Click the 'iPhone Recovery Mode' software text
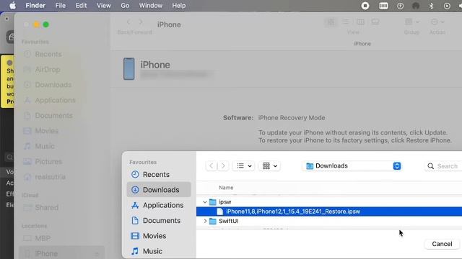Viewport: 462px width, 259px height. (x=292, y=118)
